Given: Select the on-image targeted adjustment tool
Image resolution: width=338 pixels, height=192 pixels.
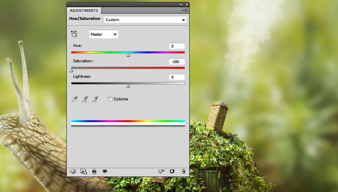Looking at the screenshot, I should (74, 34).
